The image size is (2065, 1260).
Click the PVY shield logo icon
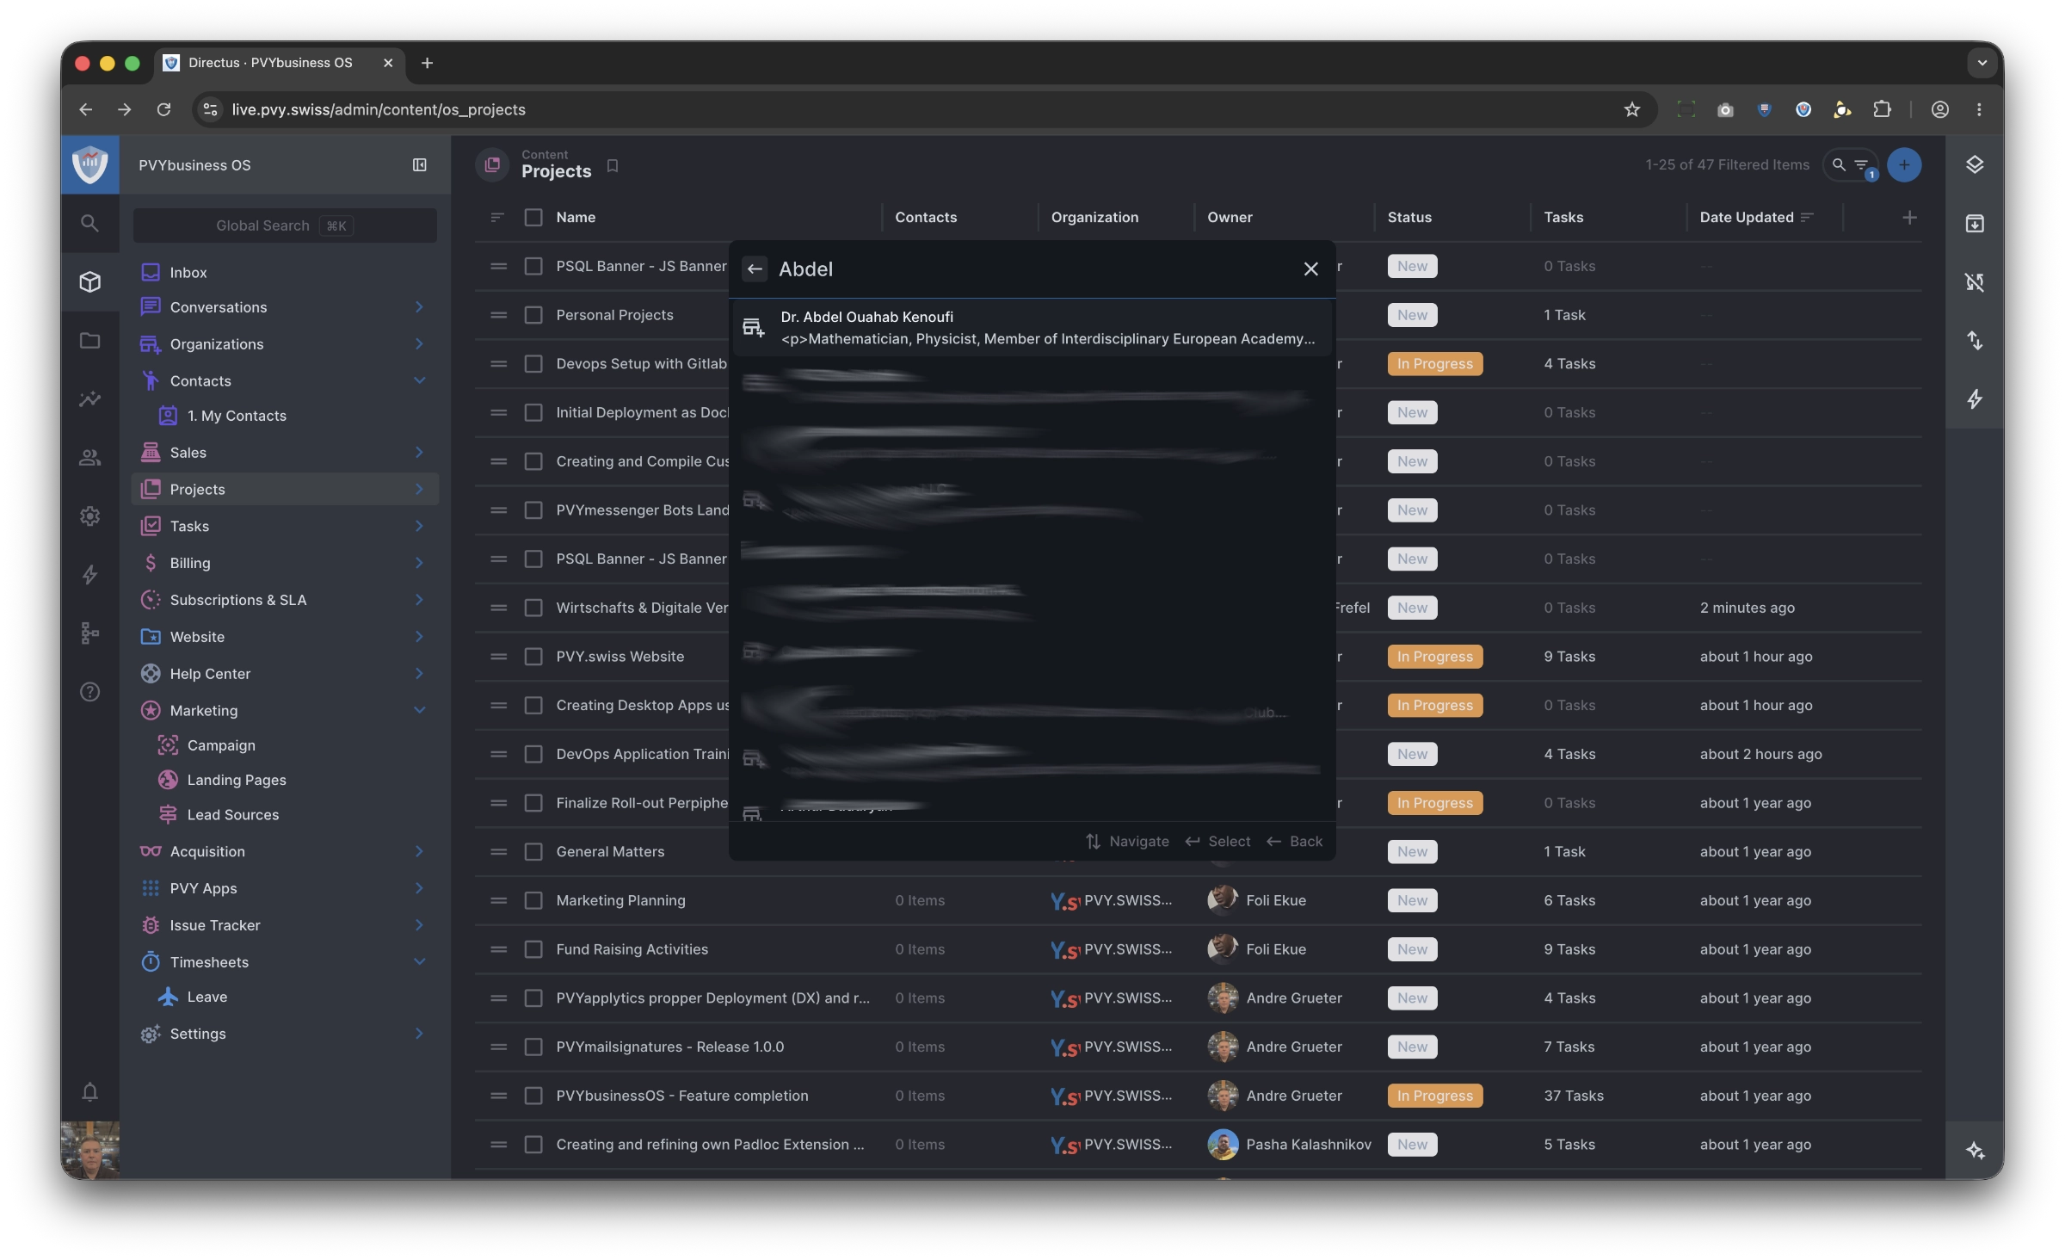(x=89, y=164)
